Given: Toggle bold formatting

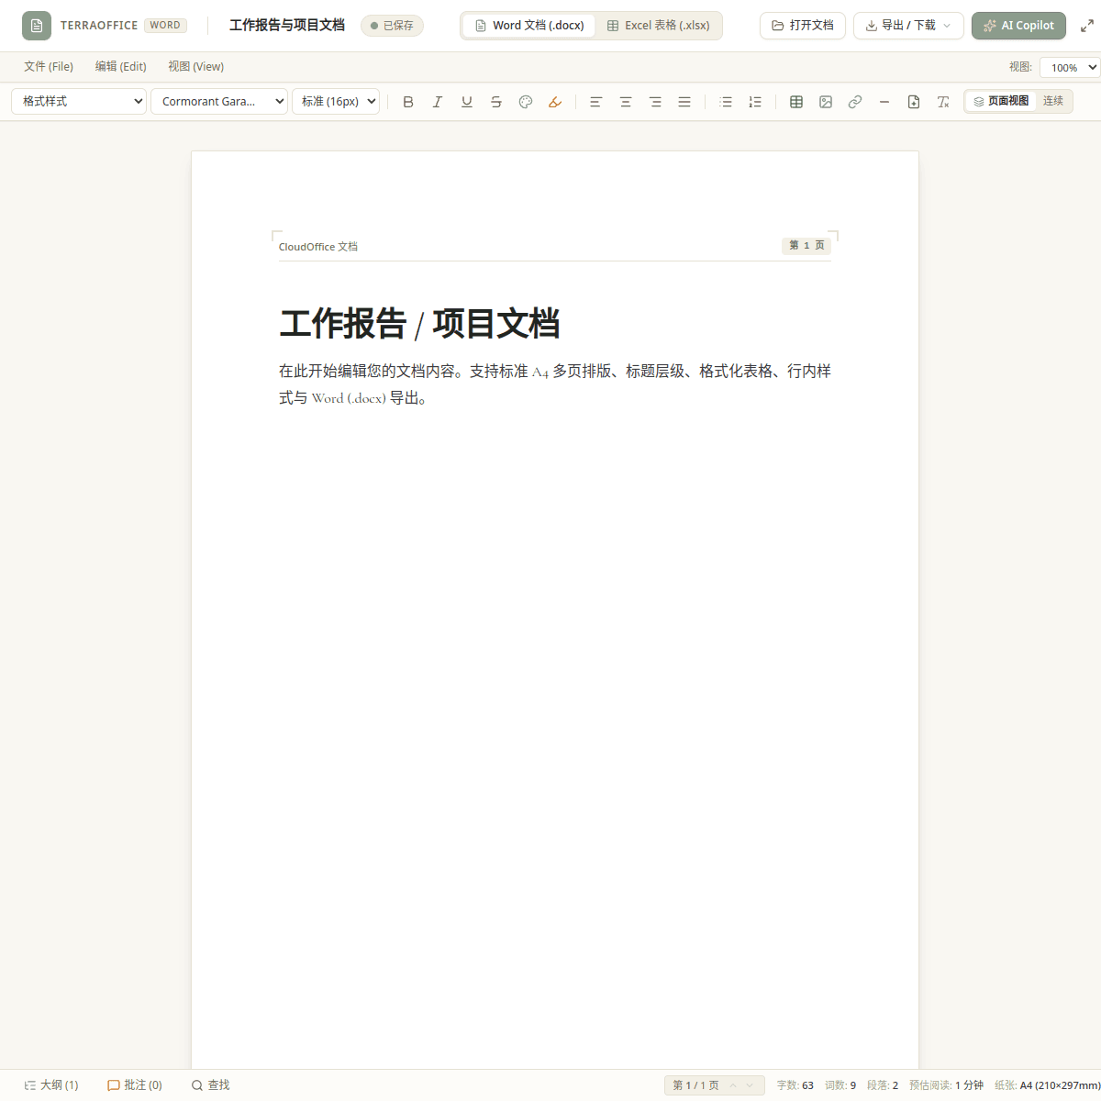Looking at the screenshot, I should click(408, 102).
